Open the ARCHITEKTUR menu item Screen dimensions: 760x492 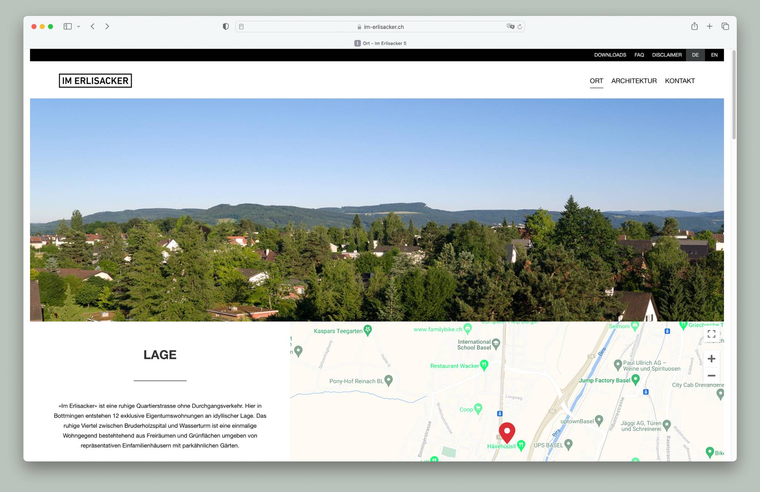point(634,81)
